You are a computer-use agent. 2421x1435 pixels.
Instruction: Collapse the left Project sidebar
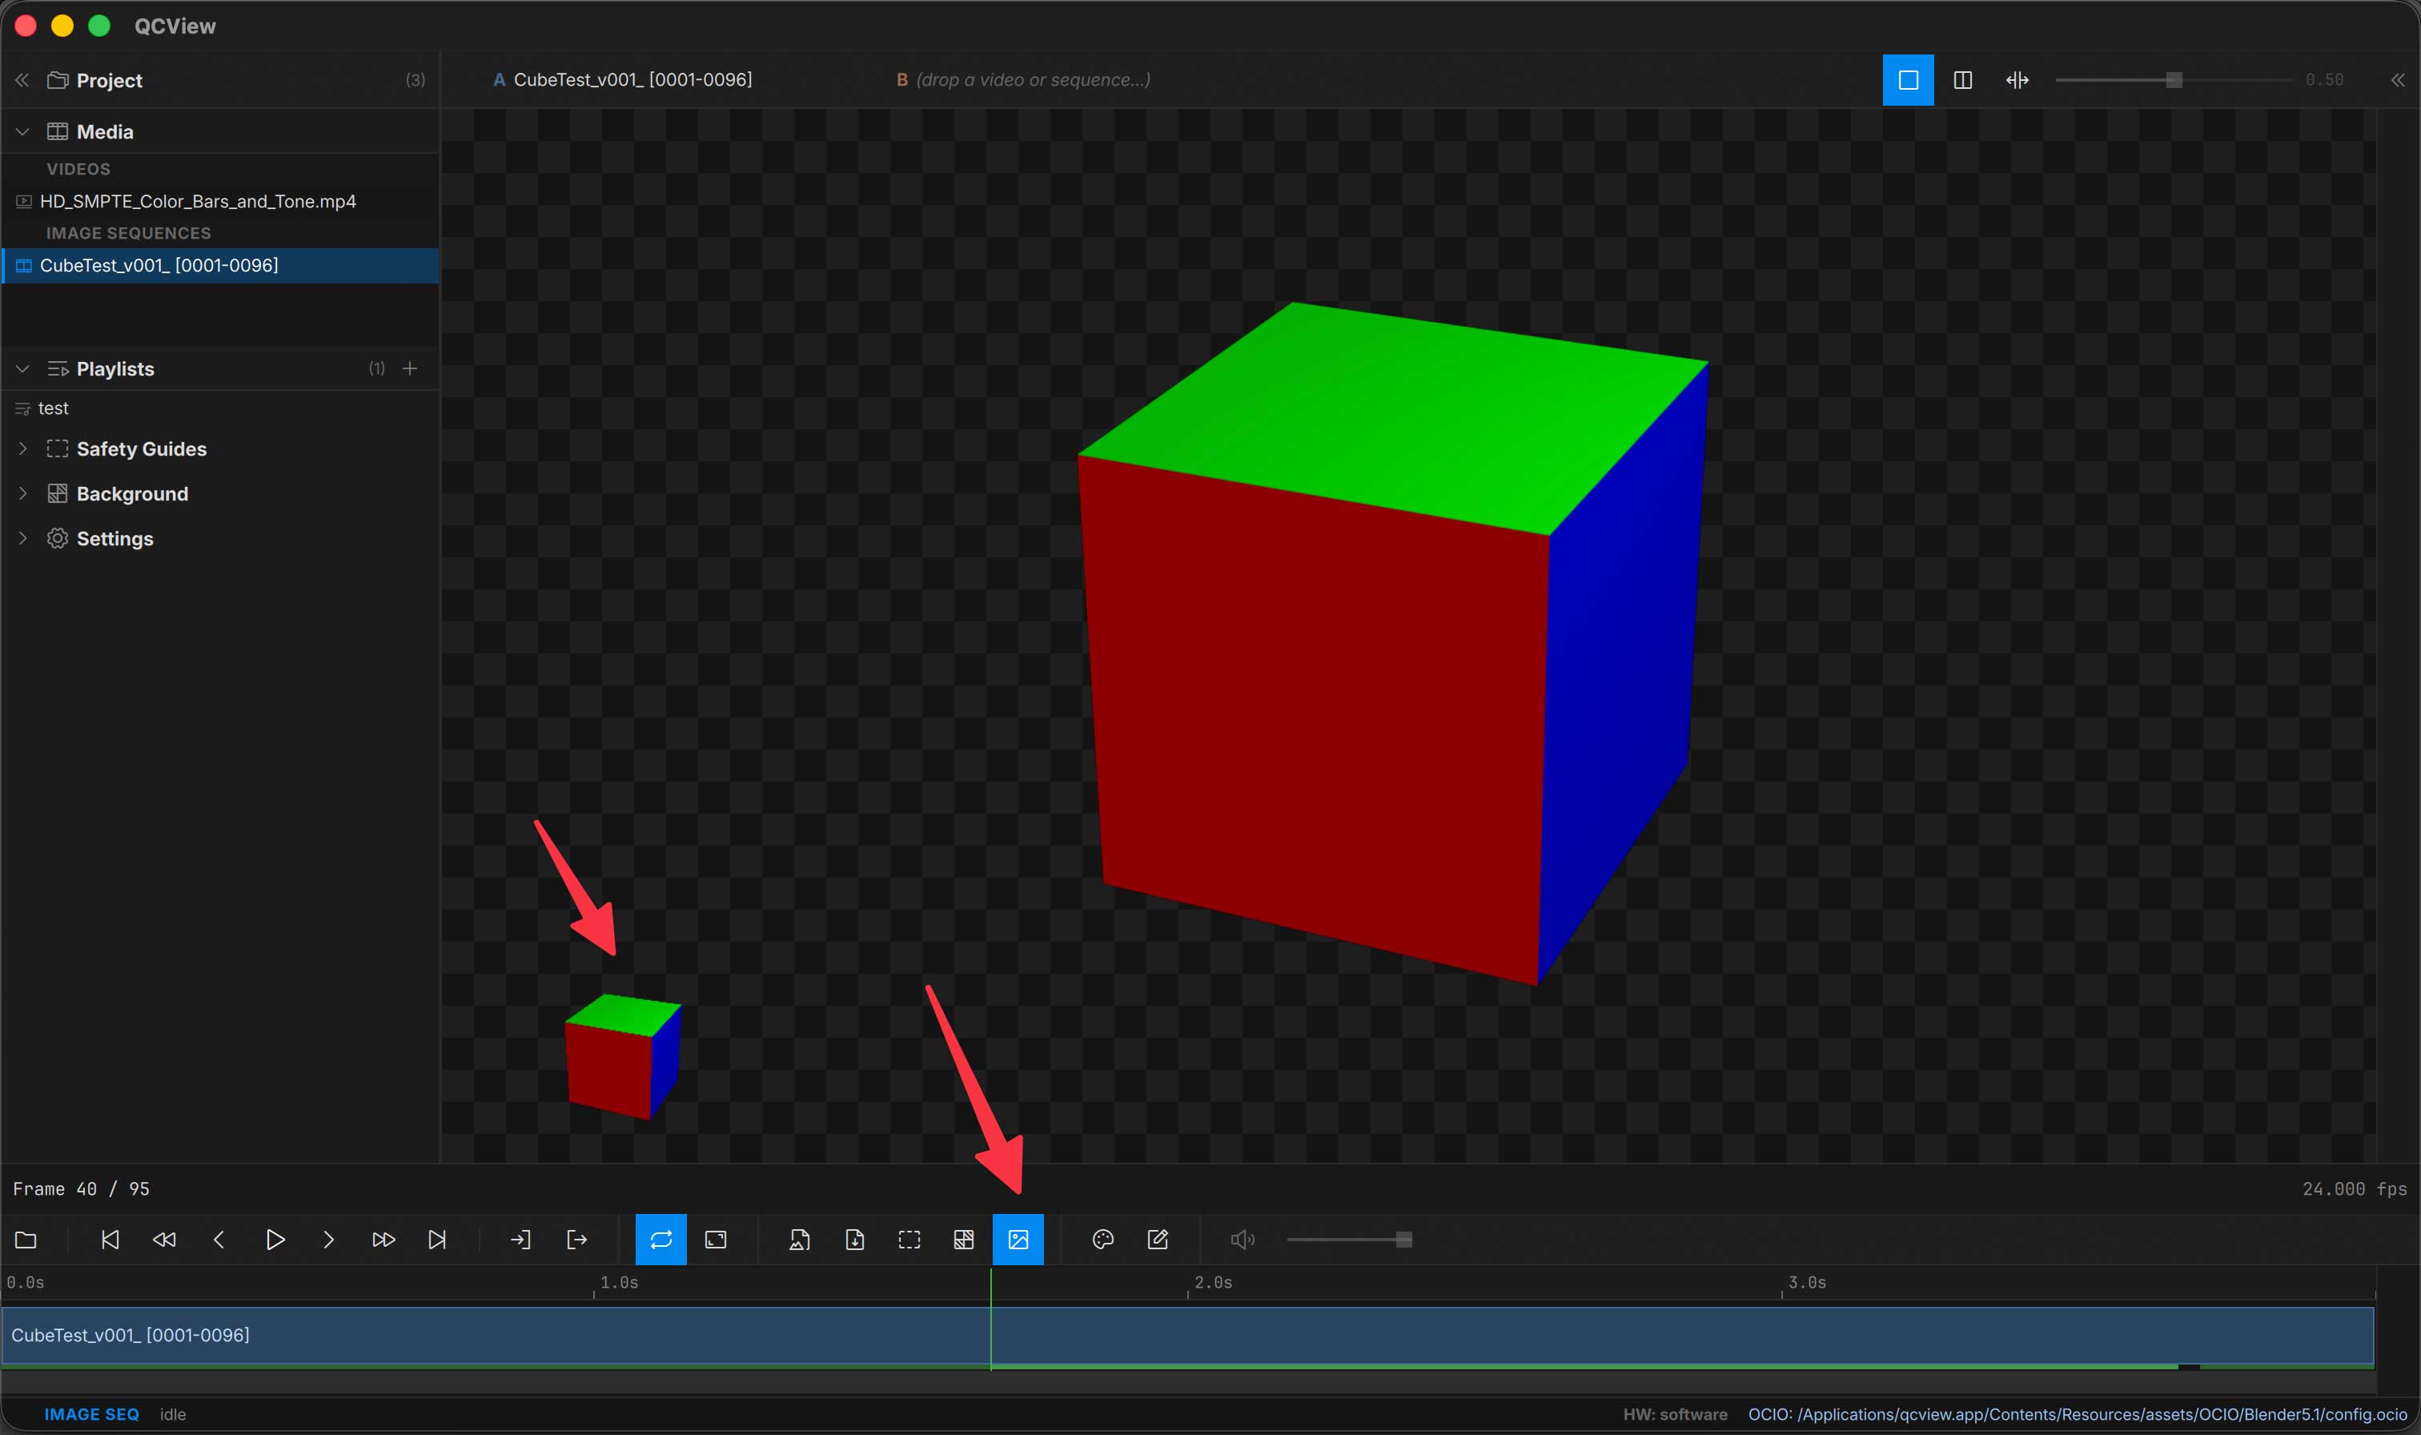coord(22,80)
